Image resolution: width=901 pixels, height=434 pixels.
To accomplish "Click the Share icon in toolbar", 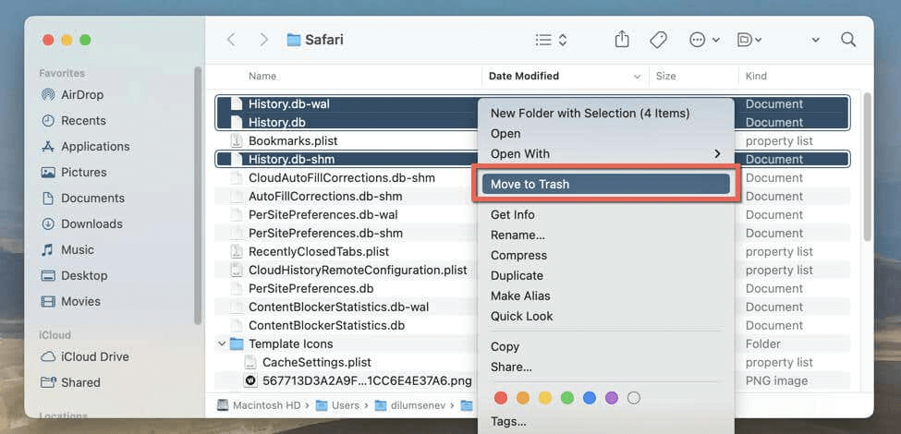I will coord(622,40).
